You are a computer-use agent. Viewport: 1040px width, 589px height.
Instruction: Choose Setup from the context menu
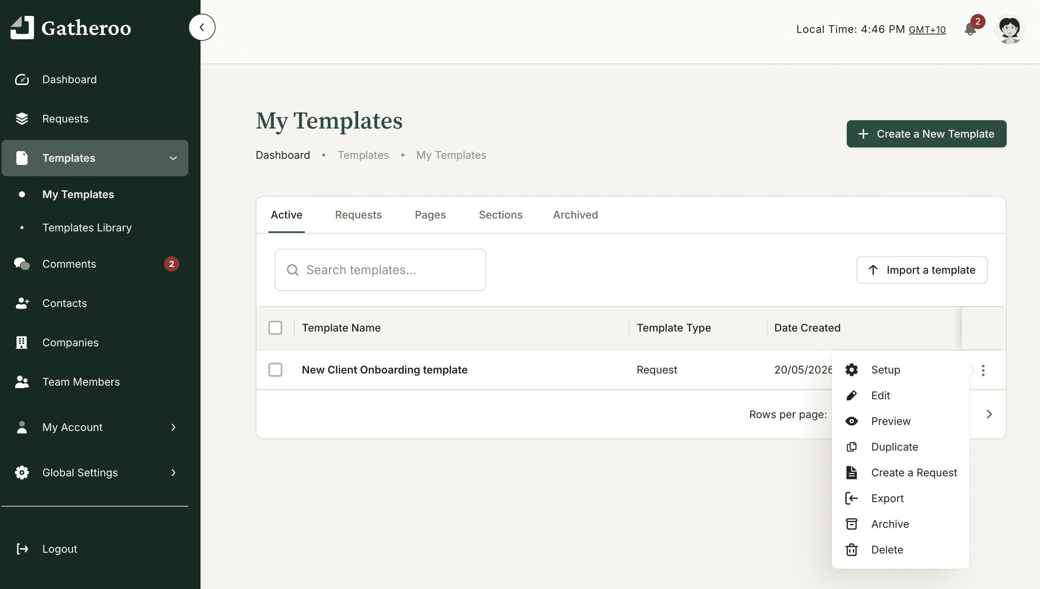click(900, 369)
